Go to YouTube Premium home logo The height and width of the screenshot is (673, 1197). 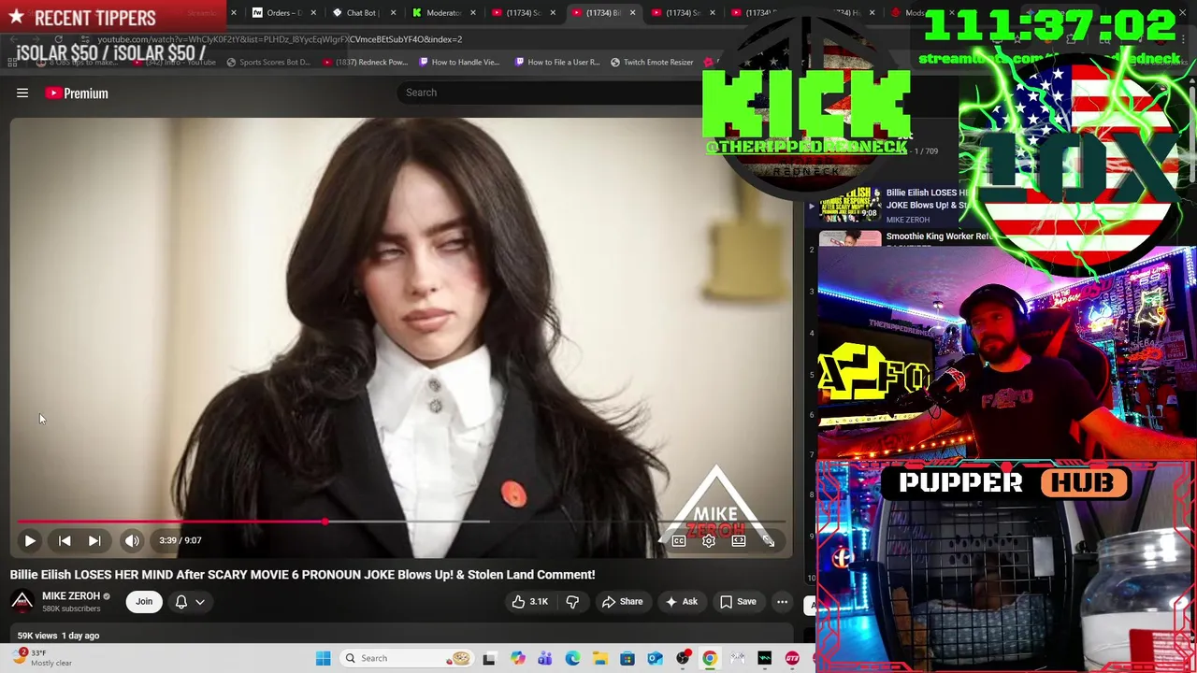point(77,93)
